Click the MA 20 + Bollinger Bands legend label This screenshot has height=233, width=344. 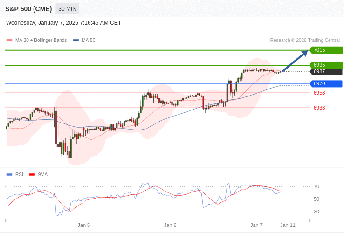coord(41,41)
